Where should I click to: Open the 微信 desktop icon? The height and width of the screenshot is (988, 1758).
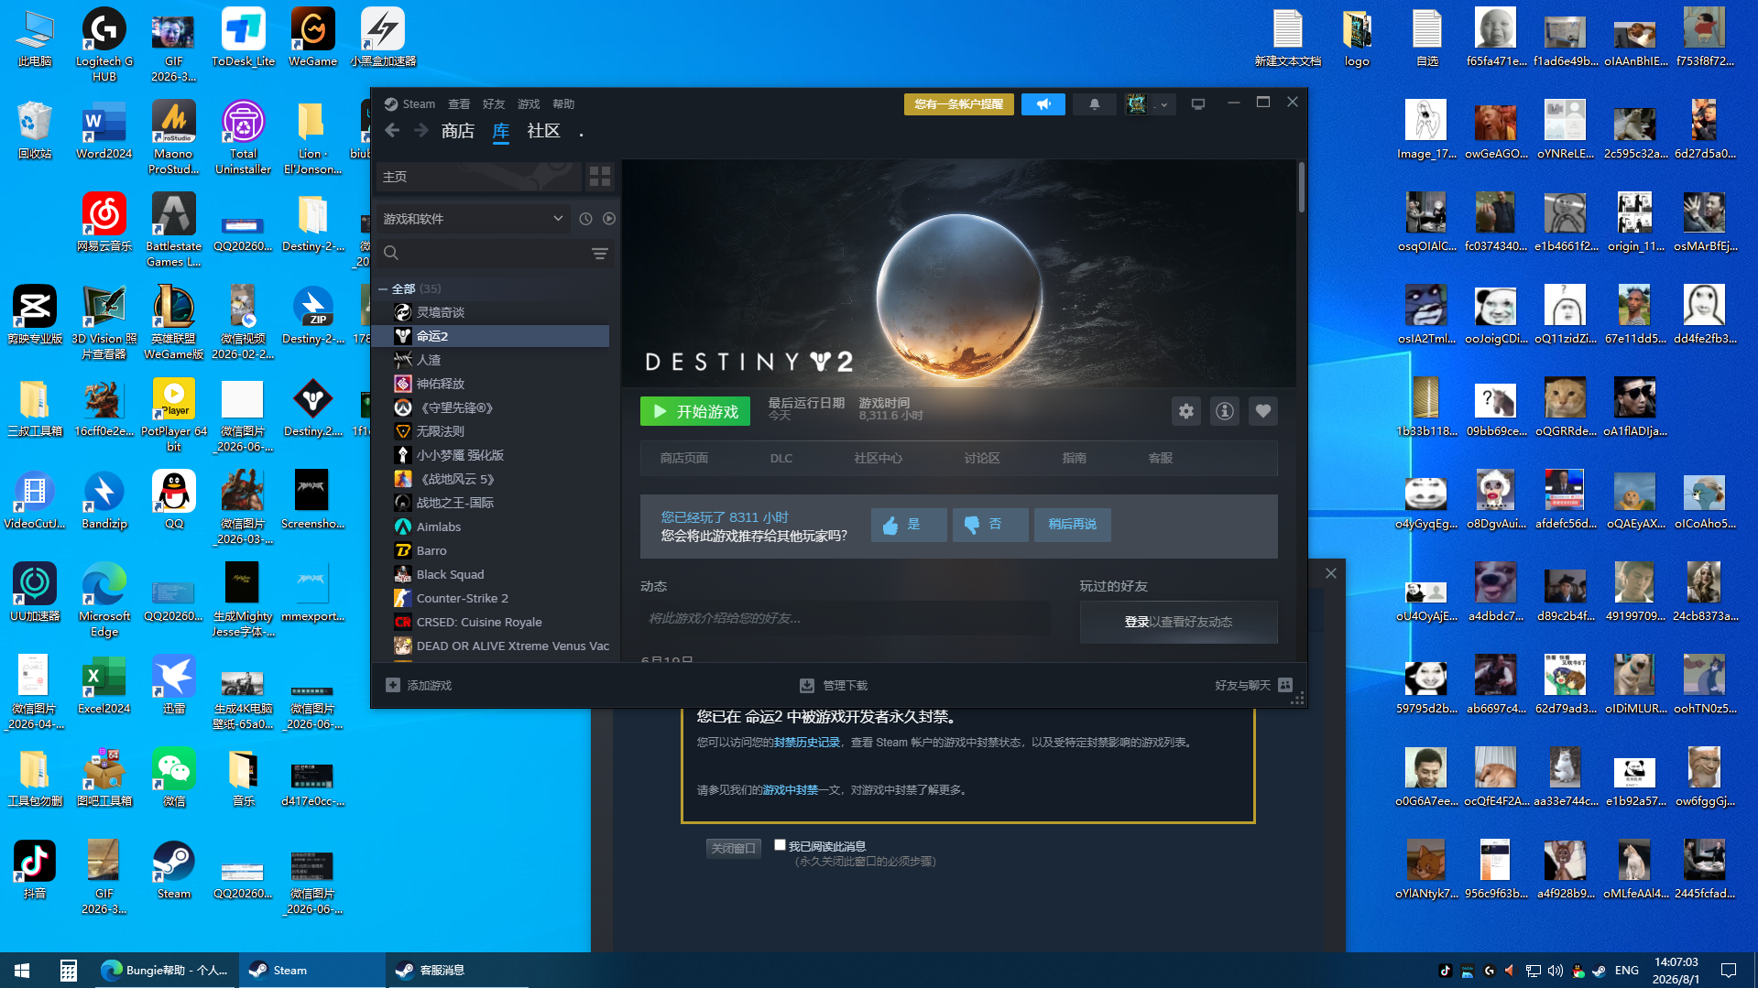pos(174,777)
